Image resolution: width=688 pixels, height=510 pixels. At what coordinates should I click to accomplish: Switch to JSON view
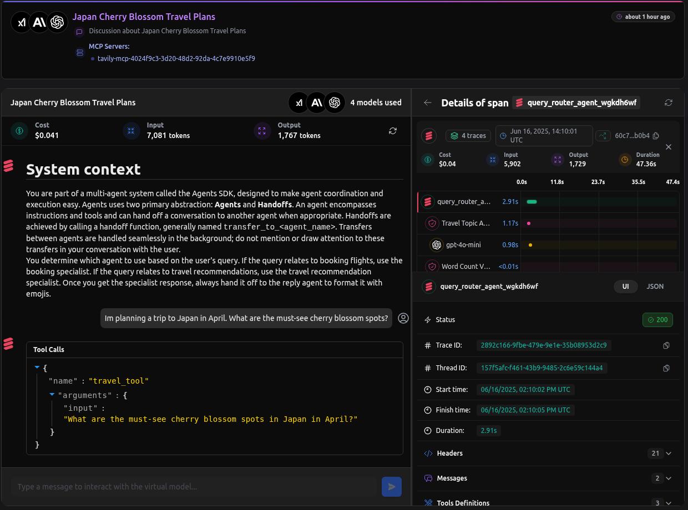[x=655, y=287]
